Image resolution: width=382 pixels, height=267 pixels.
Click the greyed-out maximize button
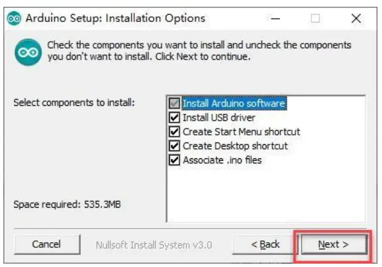315,19
